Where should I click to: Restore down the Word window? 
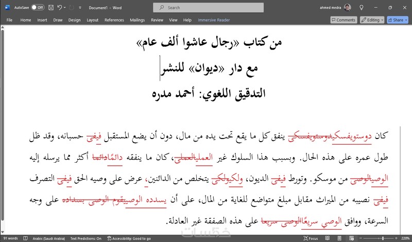[x=390, y=8]
